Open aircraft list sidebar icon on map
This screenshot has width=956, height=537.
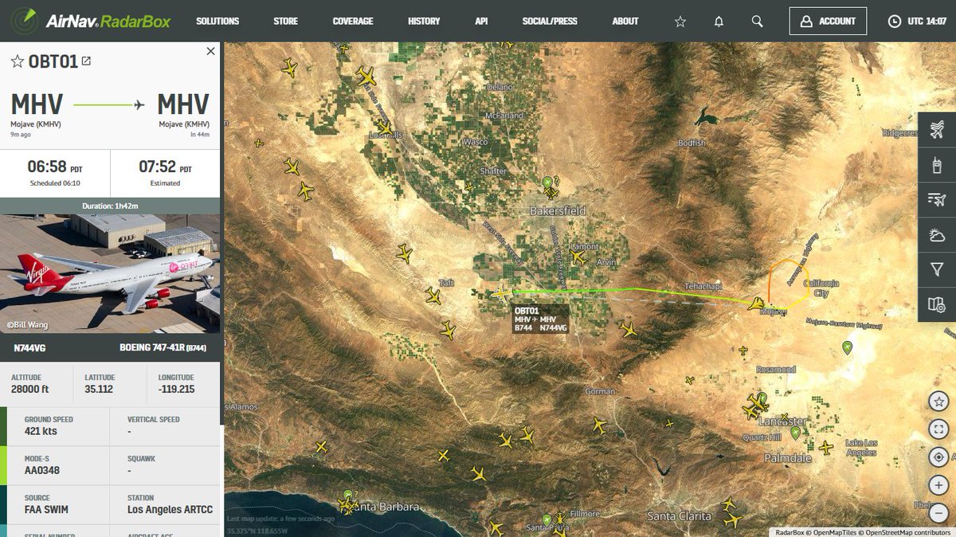point(937,131)
